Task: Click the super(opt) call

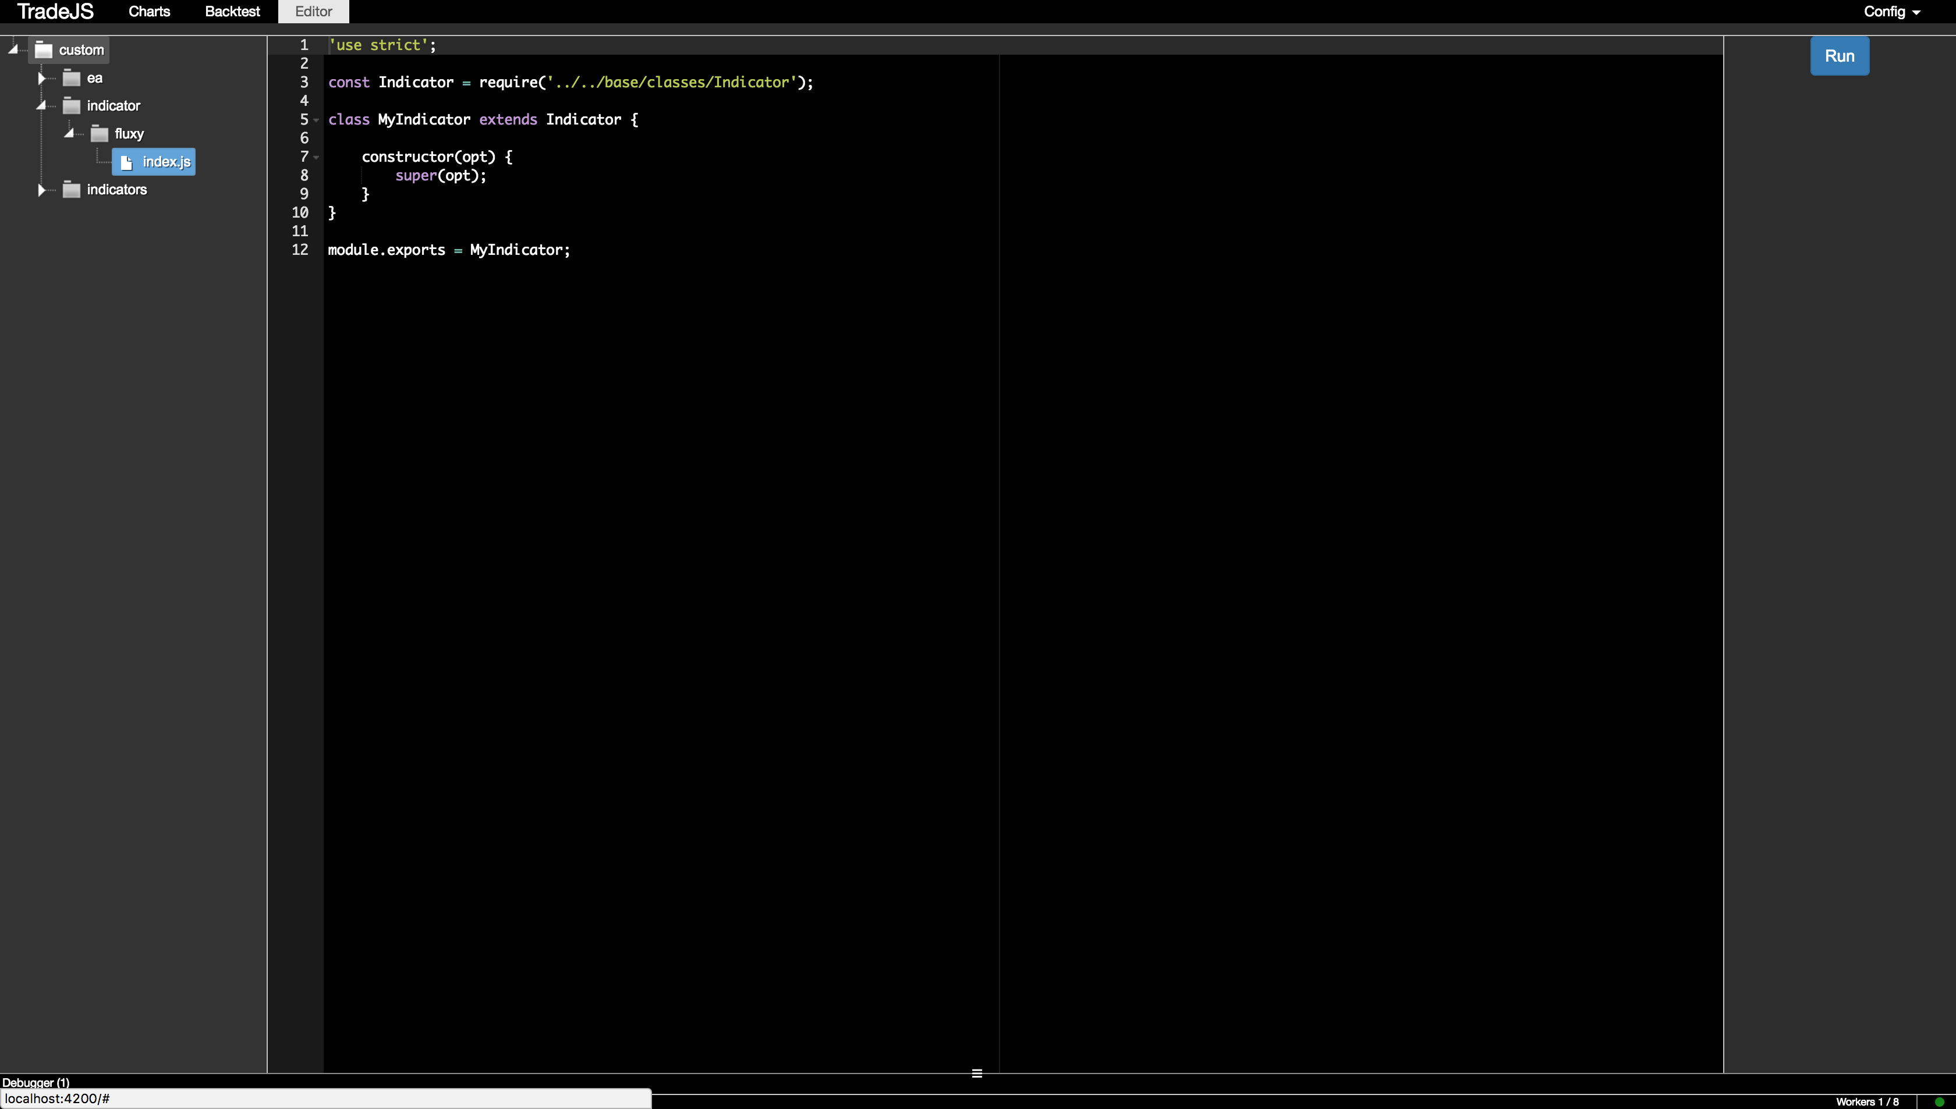Action: [x=441, y=175]
